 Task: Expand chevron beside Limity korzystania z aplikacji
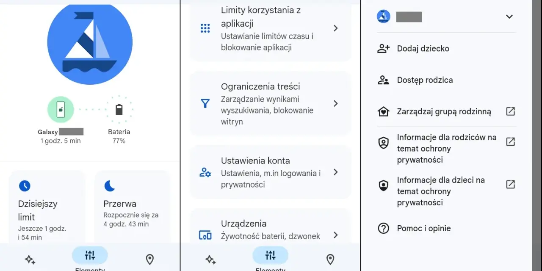[x=335, y=28]
